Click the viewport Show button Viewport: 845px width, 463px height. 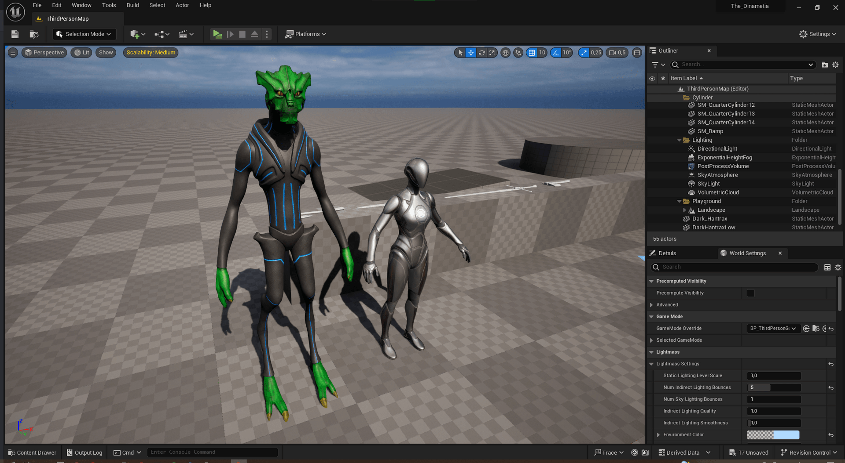(x=106, y=53)
